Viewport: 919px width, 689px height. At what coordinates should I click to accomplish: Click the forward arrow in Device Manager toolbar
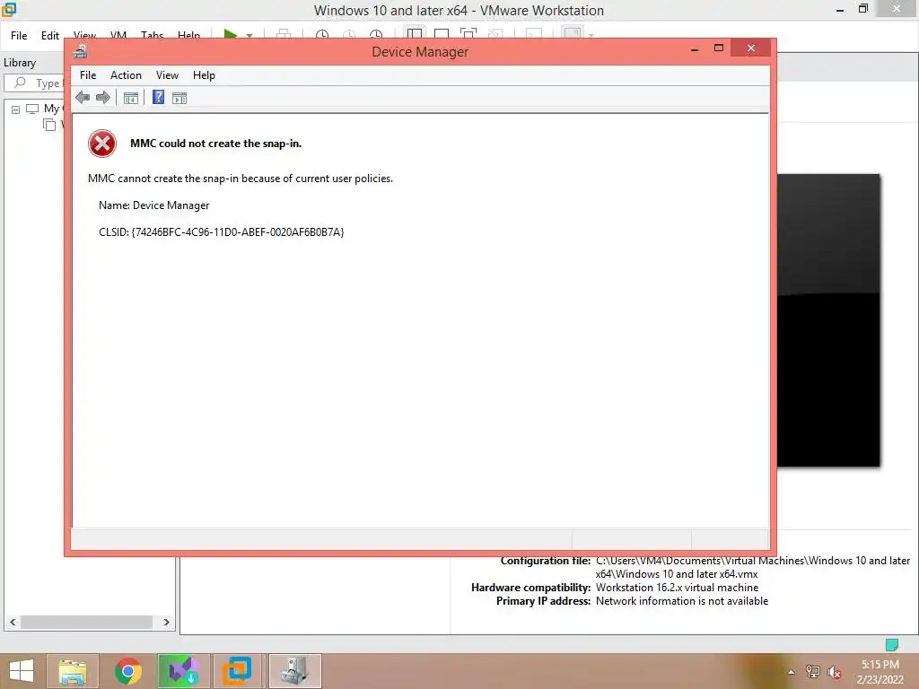[x=103, y=98]
